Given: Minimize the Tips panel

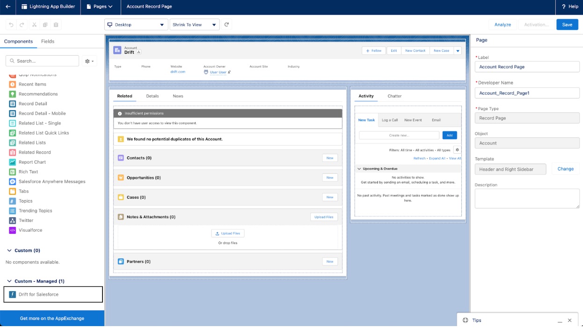Looking at the screenshot, I should 560,321.
